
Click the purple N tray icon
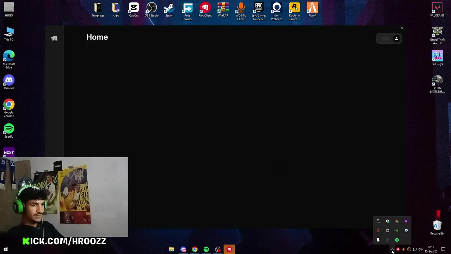pos(406,221)
